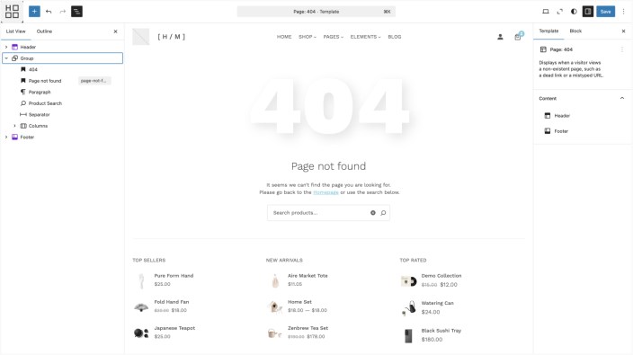Image resolution: width=633 pixels, height=355 pixels.
Task: Close the List View panel
Action: pyautogui.click(x=115, y=31)
